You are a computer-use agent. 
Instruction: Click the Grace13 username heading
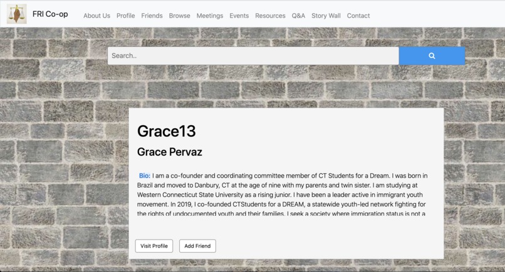point(167,131)
